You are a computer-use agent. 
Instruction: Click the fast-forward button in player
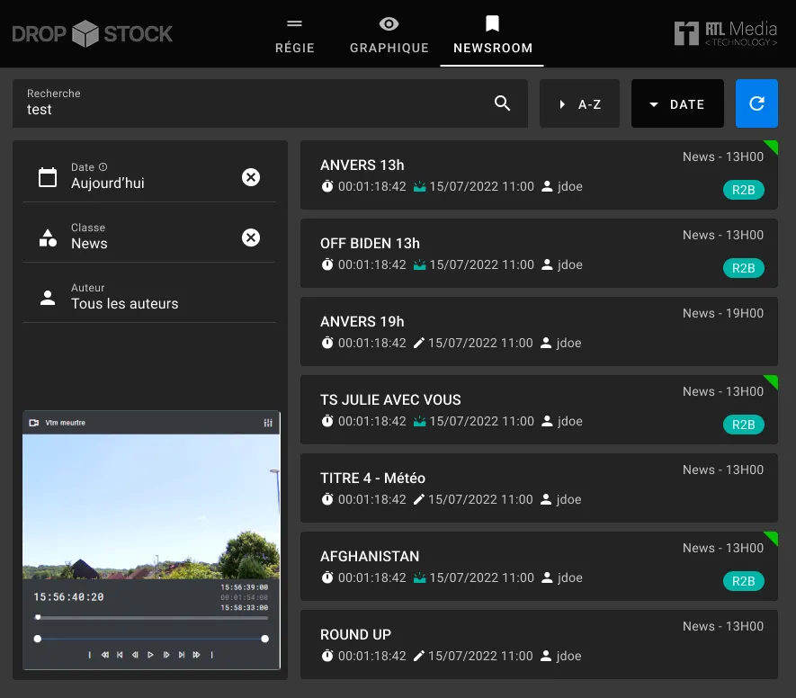pos(196,655)
